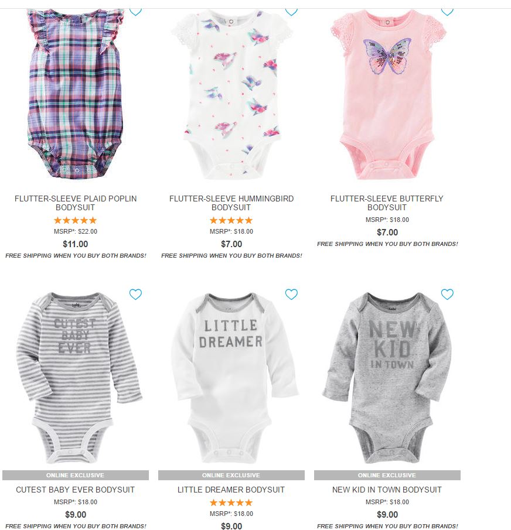Toggle heart icon on plaid poplin bodysuit
This screenshot has width=511, height=530.
(135, 12)
